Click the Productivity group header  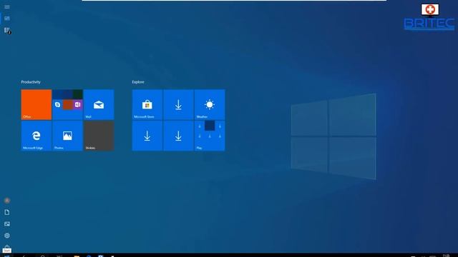(31, 82)
